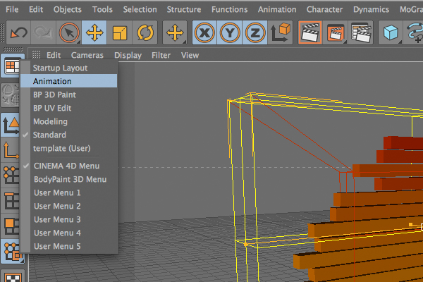Open the Character menu
The height and width of the screenshot is (282, 423).
click(x=324, y=9)
